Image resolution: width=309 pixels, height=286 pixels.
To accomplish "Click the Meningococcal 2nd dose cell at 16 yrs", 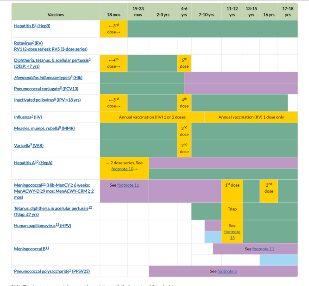I will click(x=269, y=191).
